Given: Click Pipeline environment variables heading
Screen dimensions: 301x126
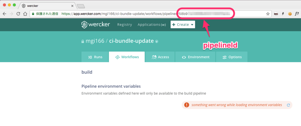Looking at the screenshot, I should (111, 86).
